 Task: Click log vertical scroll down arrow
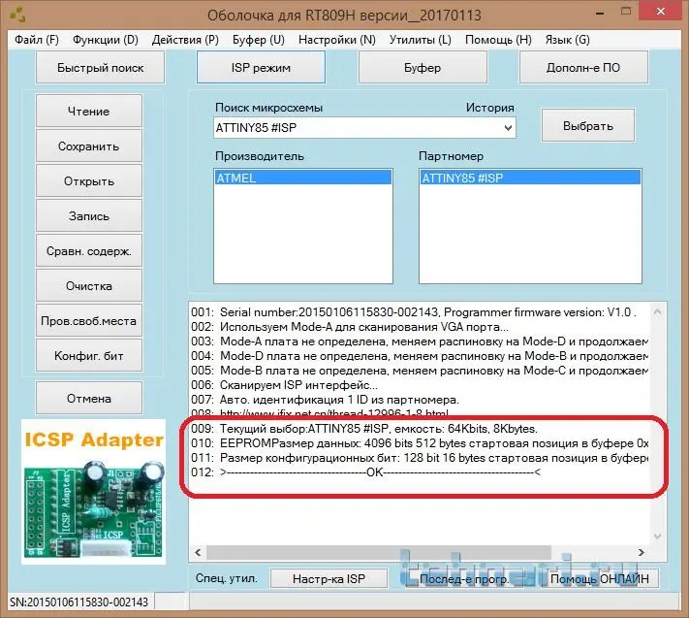657,537
